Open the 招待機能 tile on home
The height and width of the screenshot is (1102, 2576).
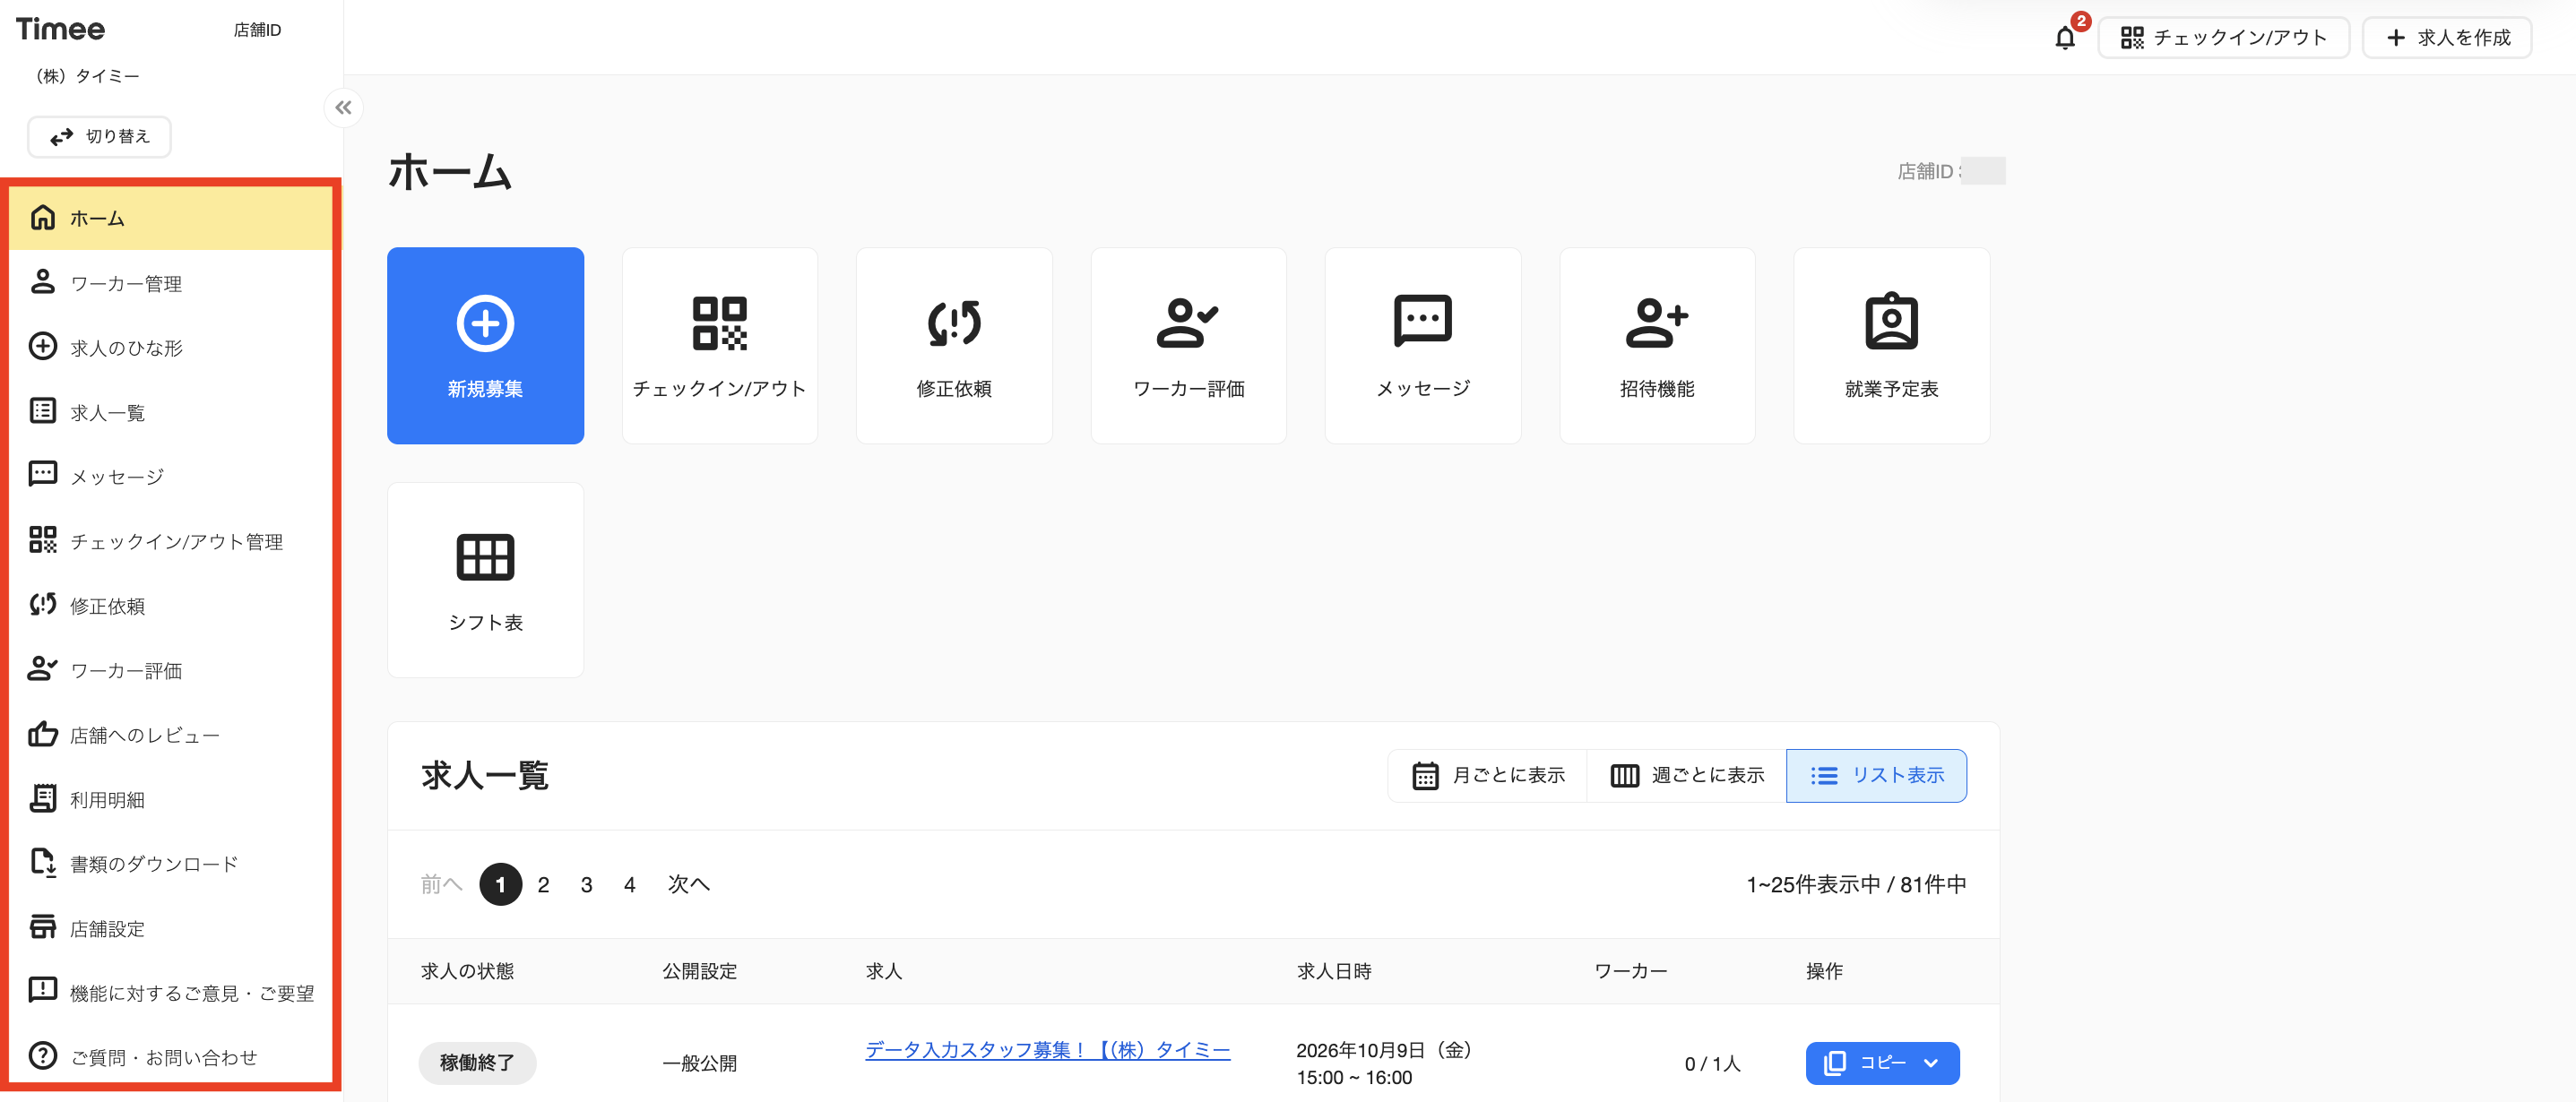1657,345
